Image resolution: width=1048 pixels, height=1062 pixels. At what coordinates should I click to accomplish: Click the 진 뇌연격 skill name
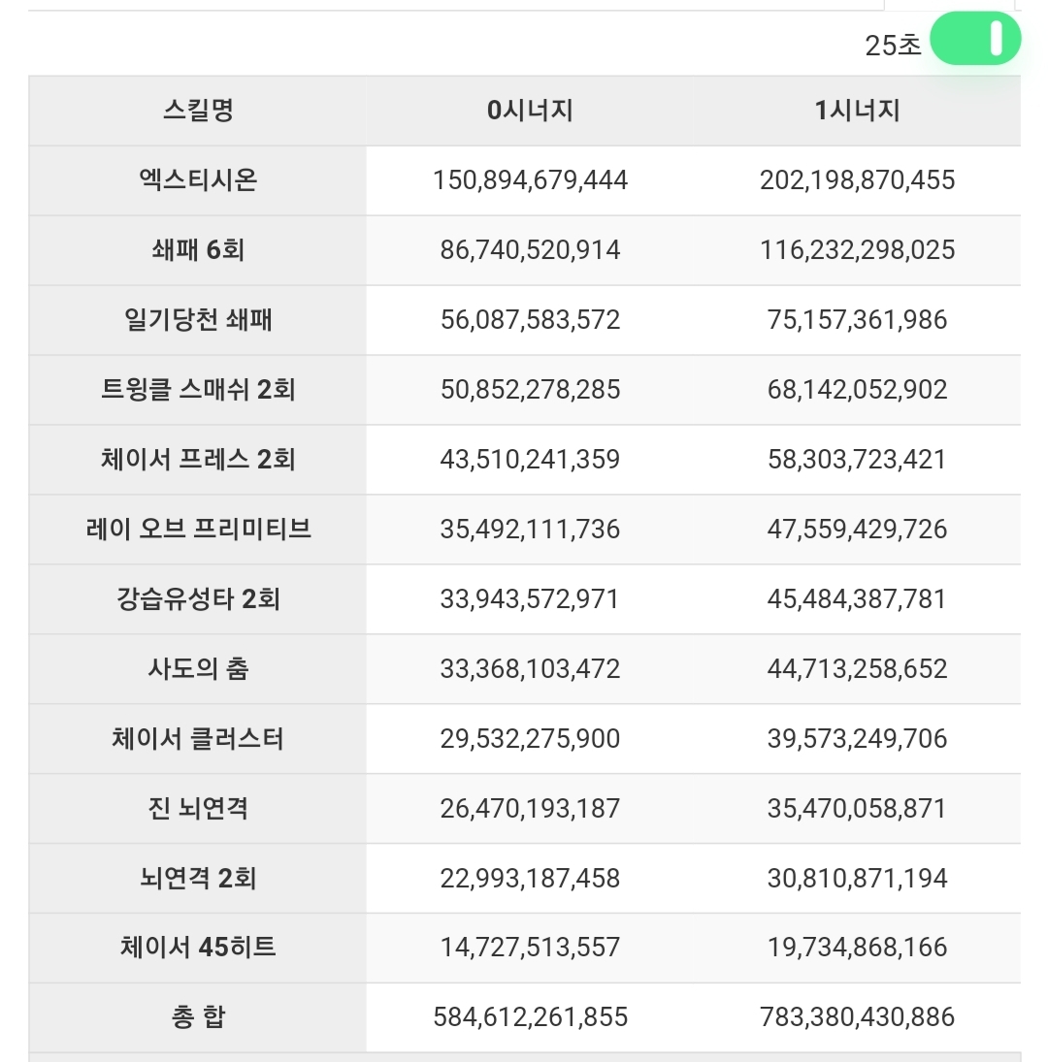(x=198, y=808)
